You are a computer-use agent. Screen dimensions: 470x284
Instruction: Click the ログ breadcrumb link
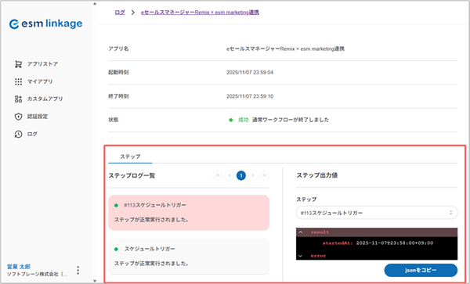coord(120,13)
